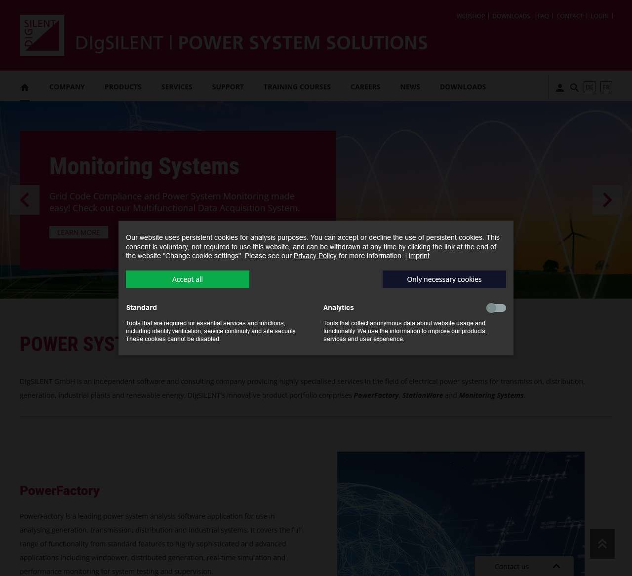Click the PowerFactory link in intro text
This screenshot has width=632, height=576.
point(376,395)
